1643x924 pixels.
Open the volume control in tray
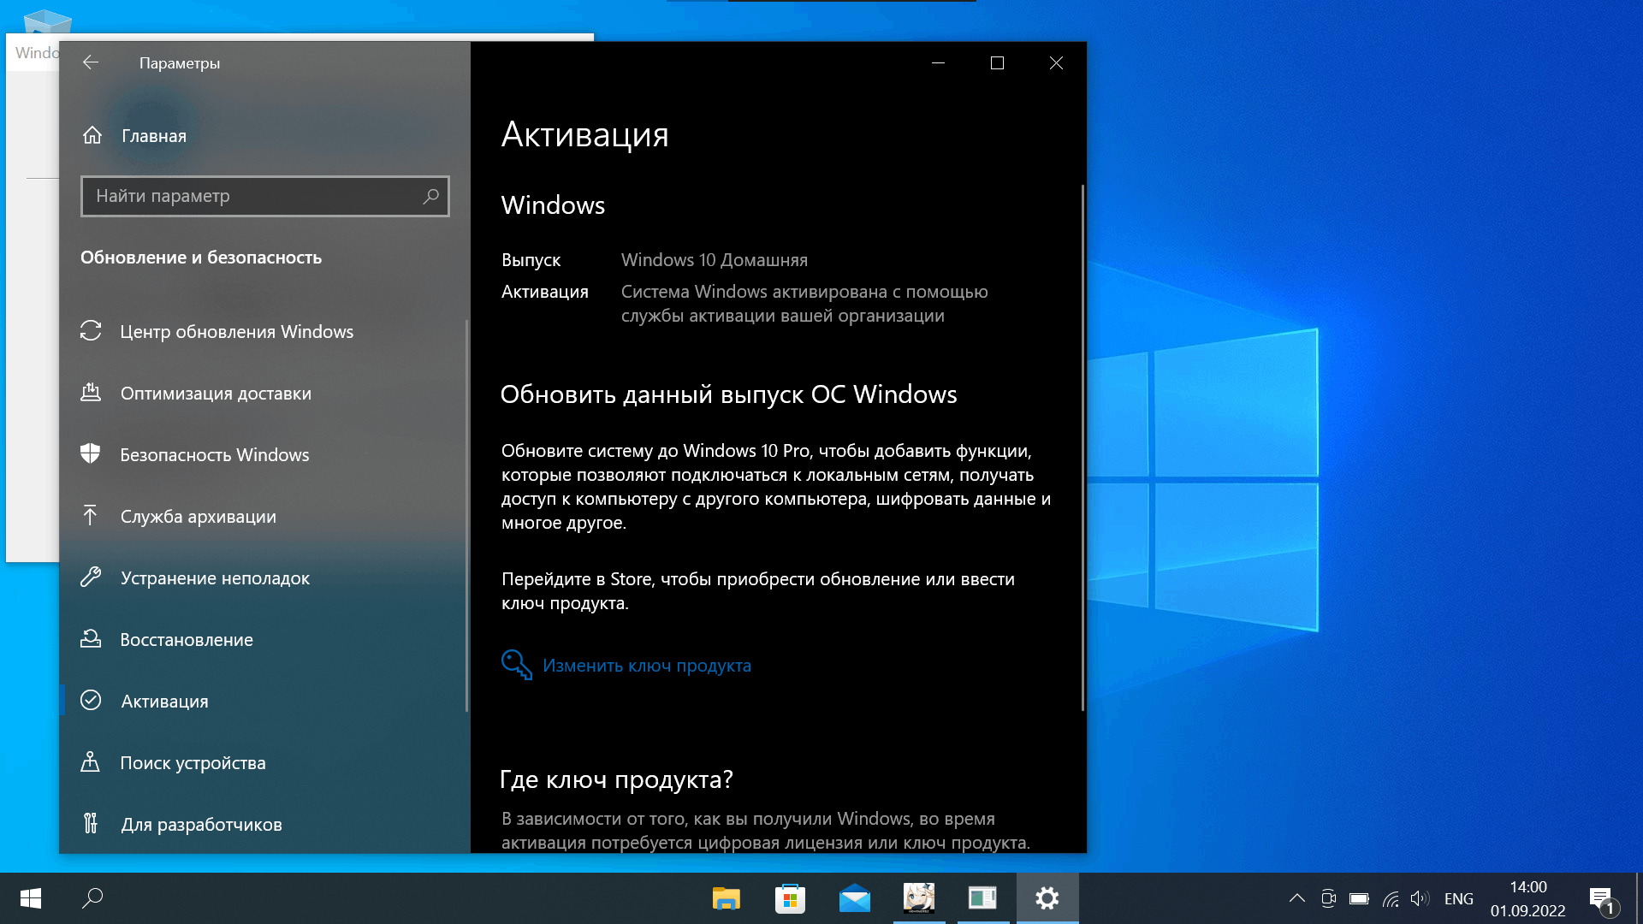[1420, 898]
